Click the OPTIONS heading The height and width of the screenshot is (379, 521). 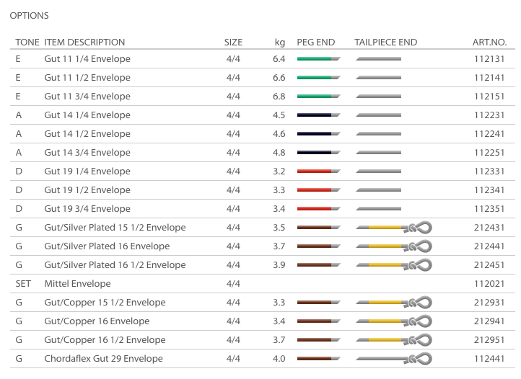[30, 15]
